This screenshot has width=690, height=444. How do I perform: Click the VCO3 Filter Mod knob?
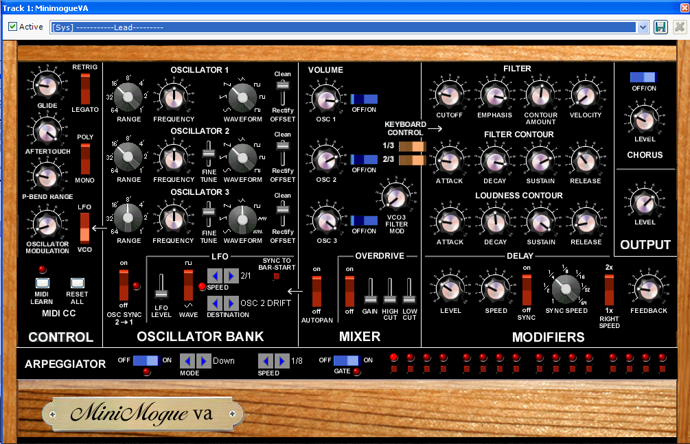tap(396, 197)
